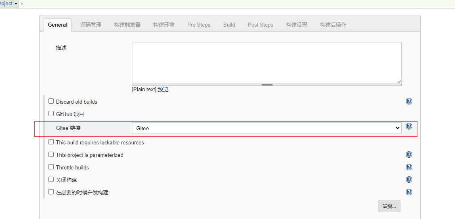
Task: Tick the Throttle builds checkbox
Action: (51, 167)
